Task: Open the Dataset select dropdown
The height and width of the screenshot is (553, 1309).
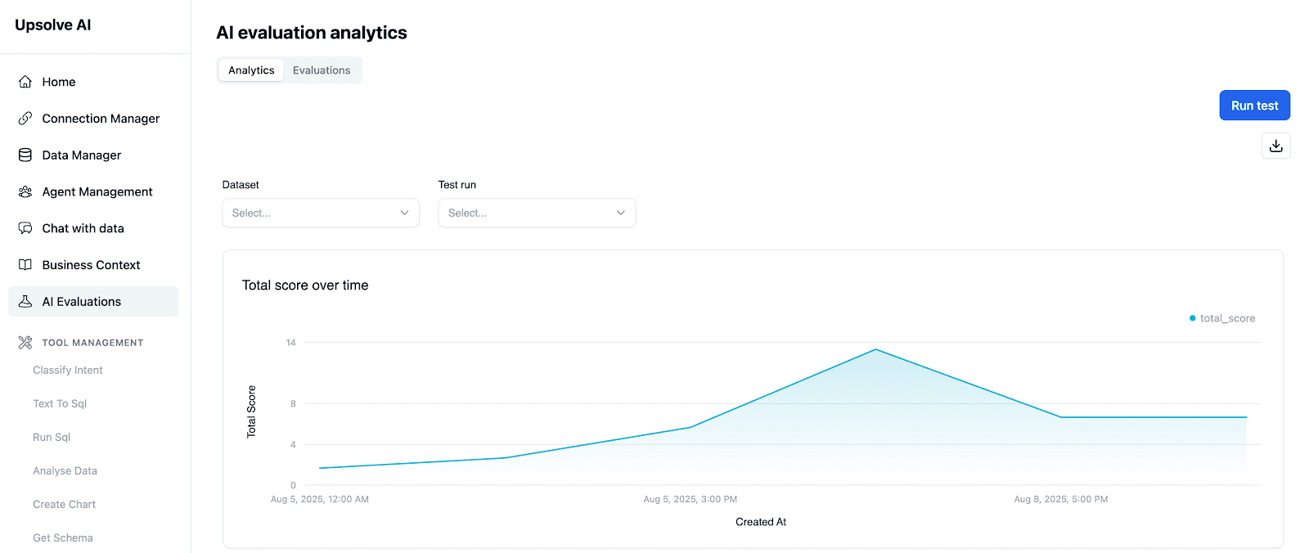Action: tap(320, 213)
